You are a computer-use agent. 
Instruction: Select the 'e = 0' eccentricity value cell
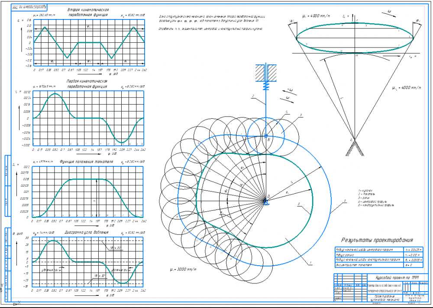pyautogui.click(x=413, y=265)
